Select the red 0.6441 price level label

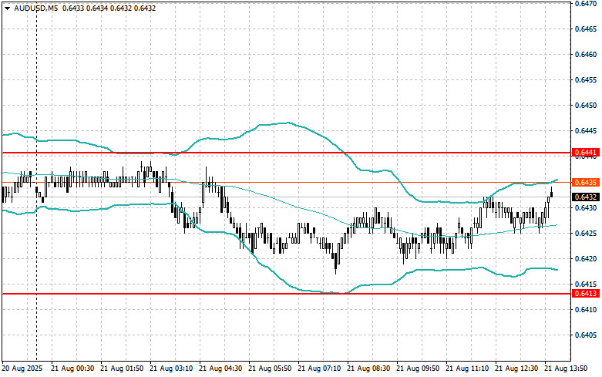tap(586, 153)
